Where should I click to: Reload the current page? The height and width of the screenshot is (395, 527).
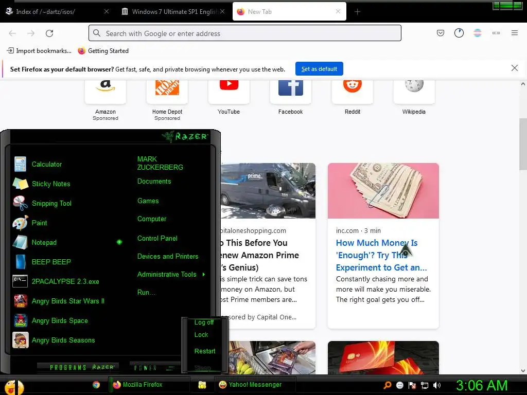(49, 33)
